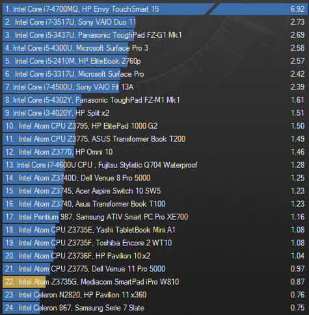Select the HP Omni 10 entry
The height and width of the screenshot is (315, 309).
[x=155, y=152]
